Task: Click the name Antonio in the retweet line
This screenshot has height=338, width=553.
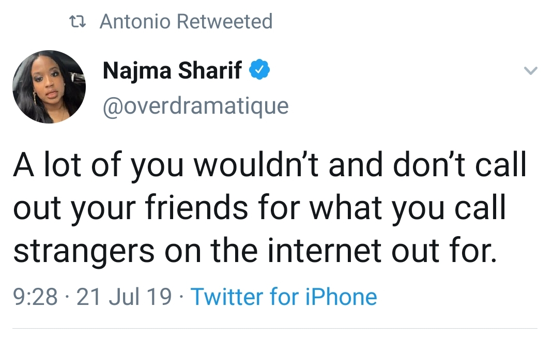Action: (134, 22)
